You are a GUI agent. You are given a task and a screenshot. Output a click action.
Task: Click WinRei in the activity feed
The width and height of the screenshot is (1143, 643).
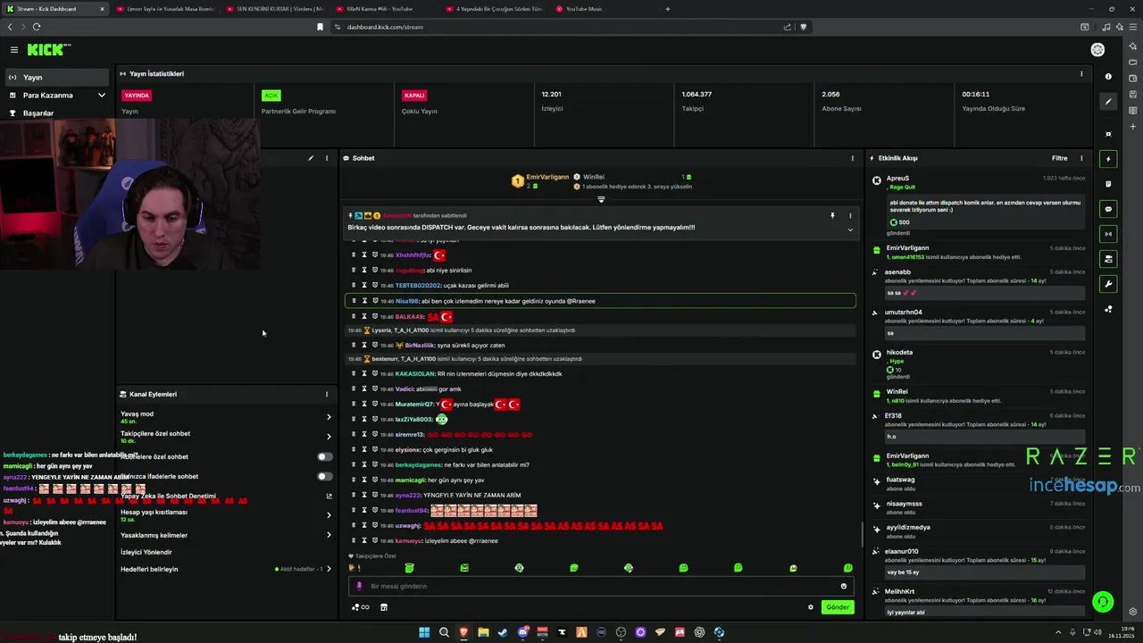(x=897, y=391)
